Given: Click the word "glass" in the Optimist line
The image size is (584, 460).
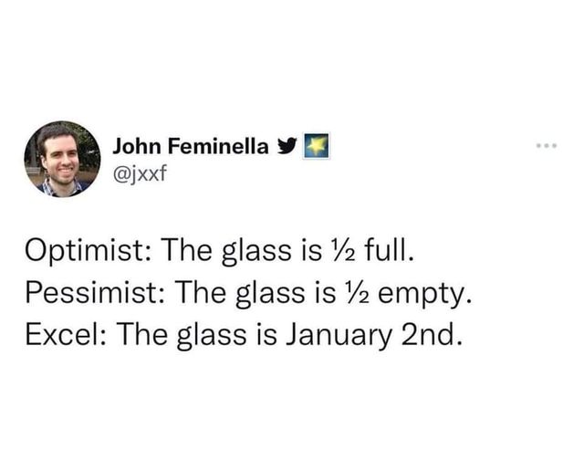Looking at the screenshot, I should click(x=256, y=251).
